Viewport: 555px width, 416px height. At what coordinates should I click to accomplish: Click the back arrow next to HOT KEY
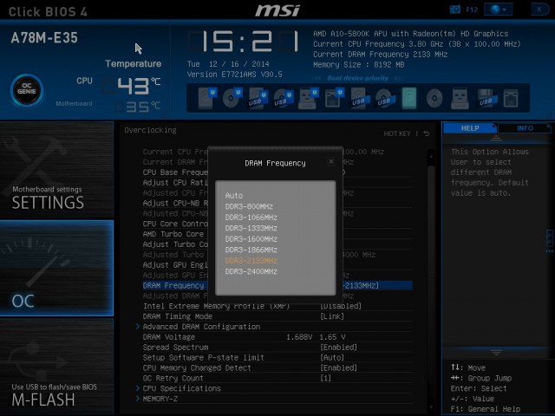pyautogui.click(x=426, y=133)
